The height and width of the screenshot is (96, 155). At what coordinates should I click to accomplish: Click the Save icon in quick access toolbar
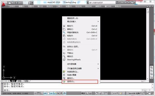click(17, 3)
